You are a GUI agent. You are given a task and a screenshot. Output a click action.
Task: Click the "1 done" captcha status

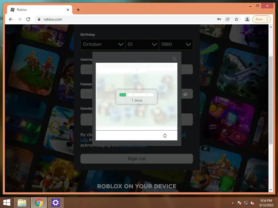point(137,100)
